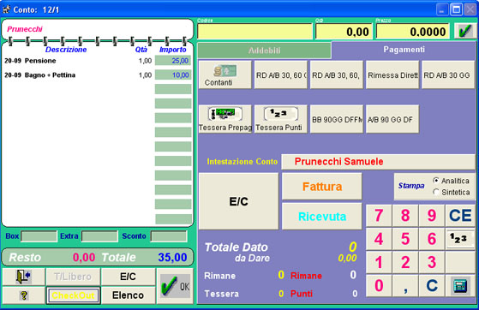
Task: Click the Sconto discount field
Action: (169, 236)
